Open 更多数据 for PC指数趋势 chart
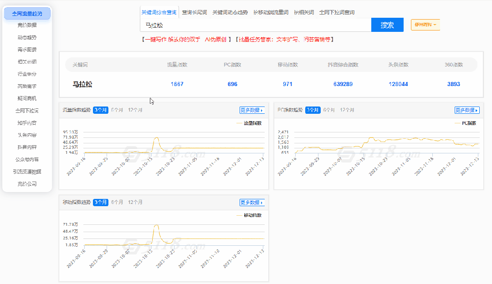Viewport: 492px width, 284px height. tap(467, 110)
